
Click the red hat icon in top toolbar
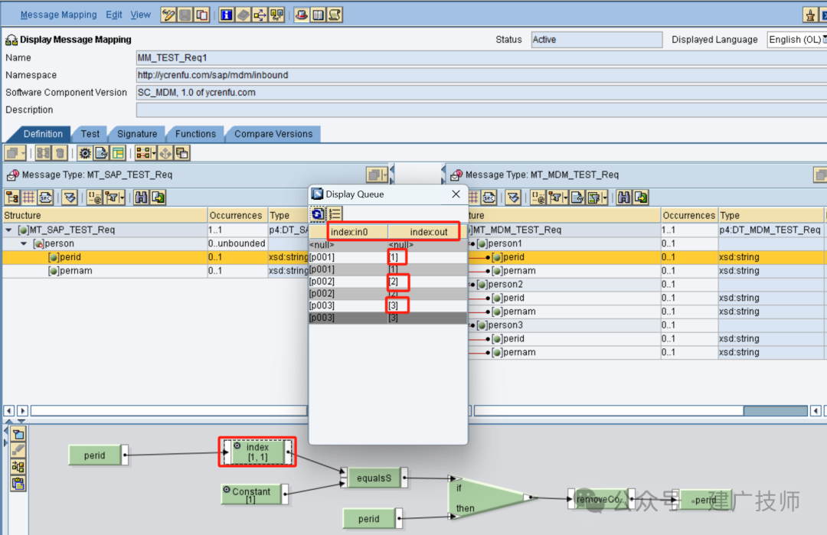(x=302, y=15)
